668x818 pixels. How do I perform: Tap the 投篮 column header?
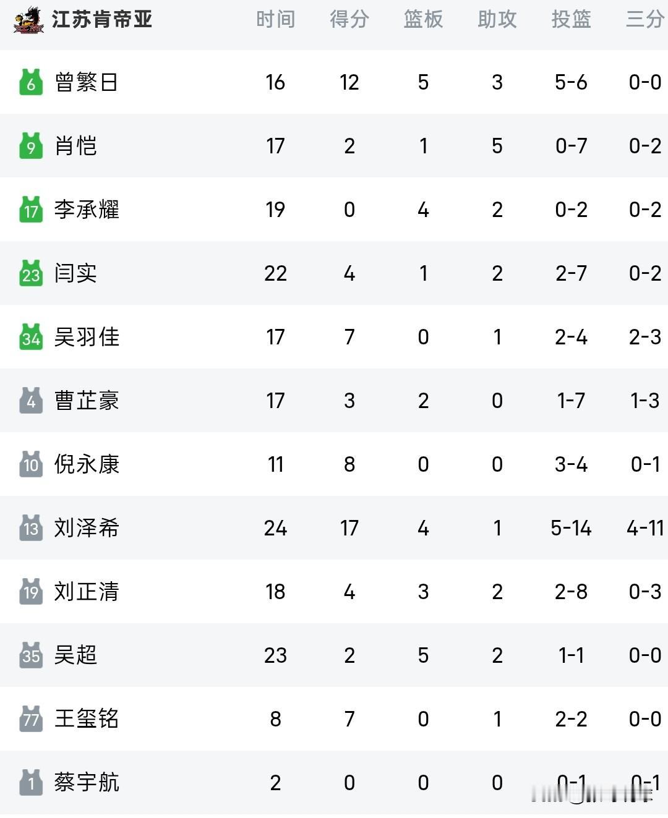click(571, 19)
